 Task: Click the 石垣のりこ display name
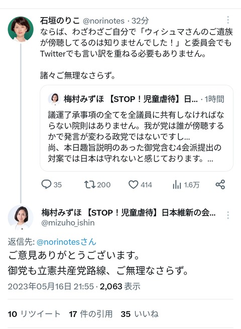(x=60, y=21)
